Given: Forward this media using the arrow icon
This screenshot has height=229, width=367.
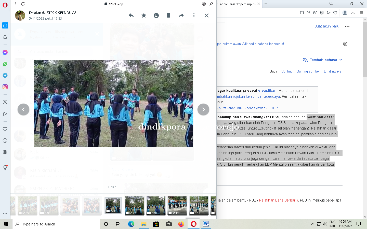Looking at the screenshot, I should tap(181, 16).
